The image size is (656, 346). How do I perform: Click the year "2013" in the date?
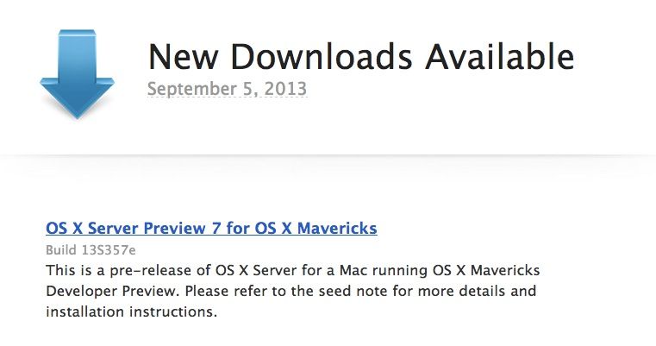pos(284,88)
